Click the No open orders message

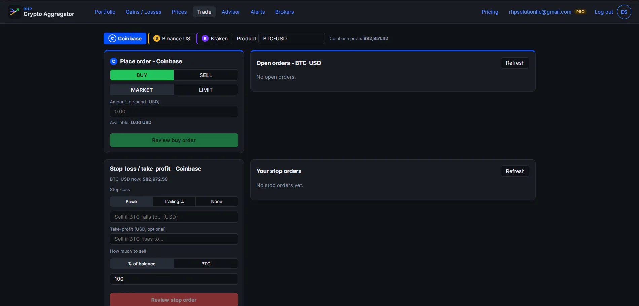[x=276, y=77]
